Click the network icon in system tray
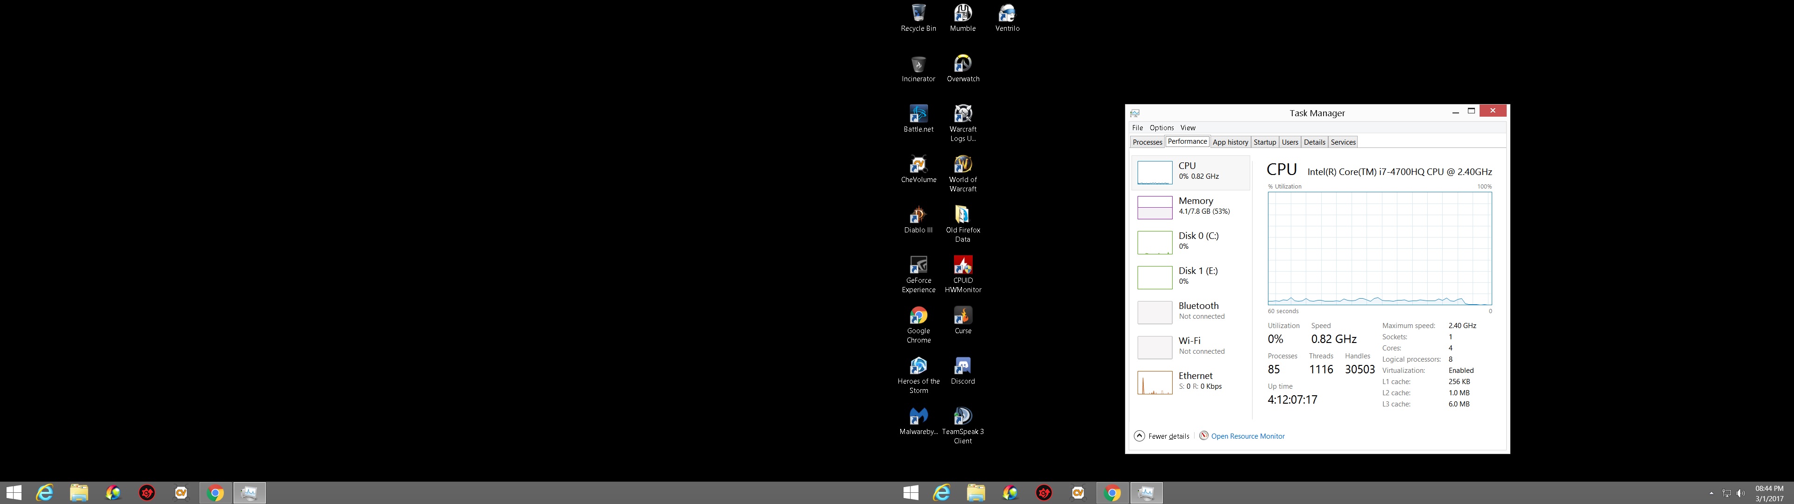Viewport: 1794px width, 504px height. (1726, 494)
